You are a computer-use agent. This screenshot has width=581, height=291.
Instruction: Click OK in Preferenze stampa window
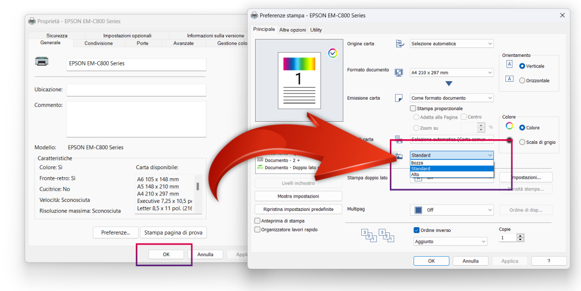coord(432,260)
